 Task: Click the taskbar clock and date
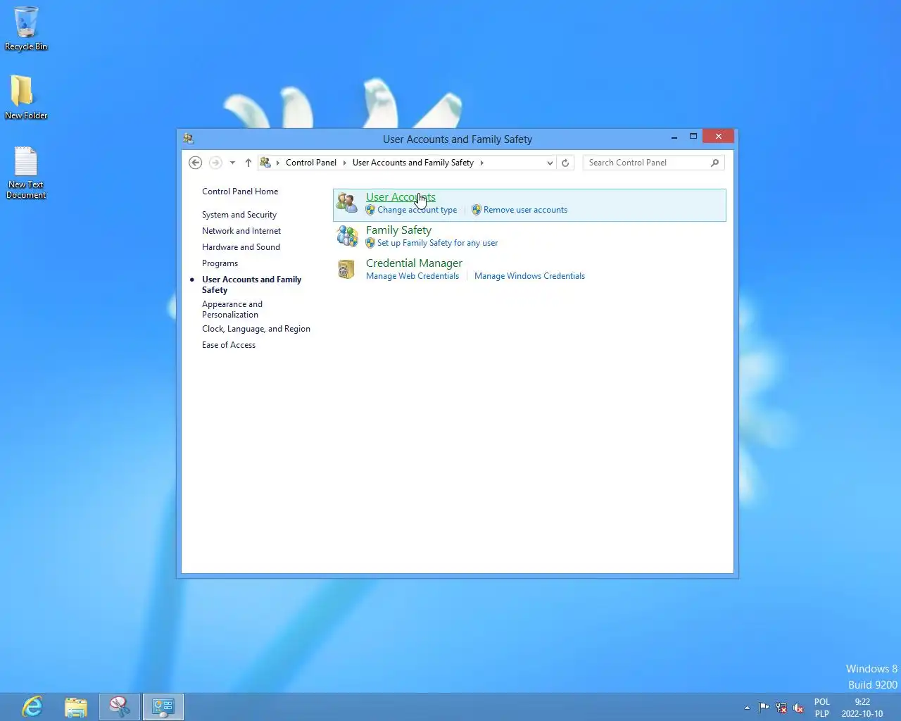862,708
